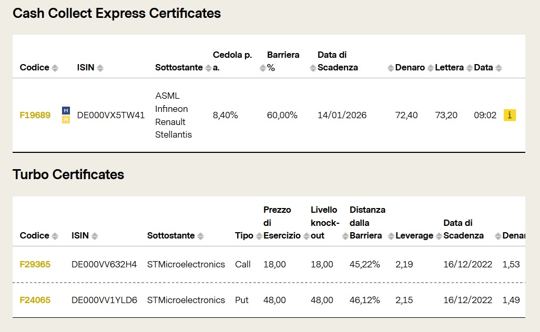Click the yellow A badge next to F19689
The height and width of the screenshot is (332, 540).
[x=66, y=119]
